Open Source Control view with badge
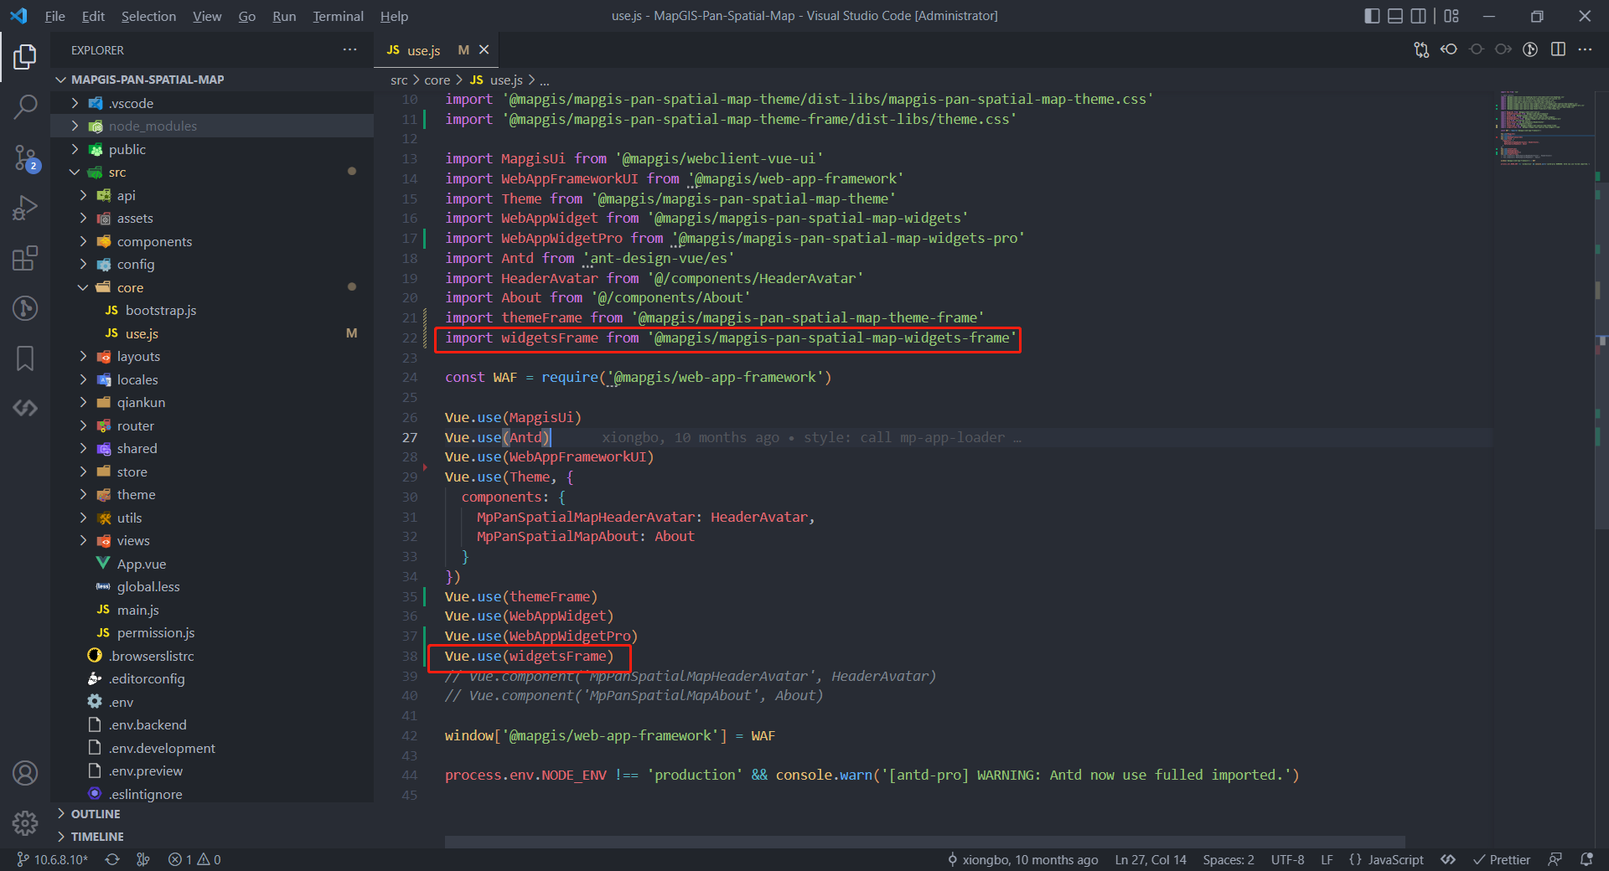Screen dimensions: 1609x871 click(x=25, y=157)
